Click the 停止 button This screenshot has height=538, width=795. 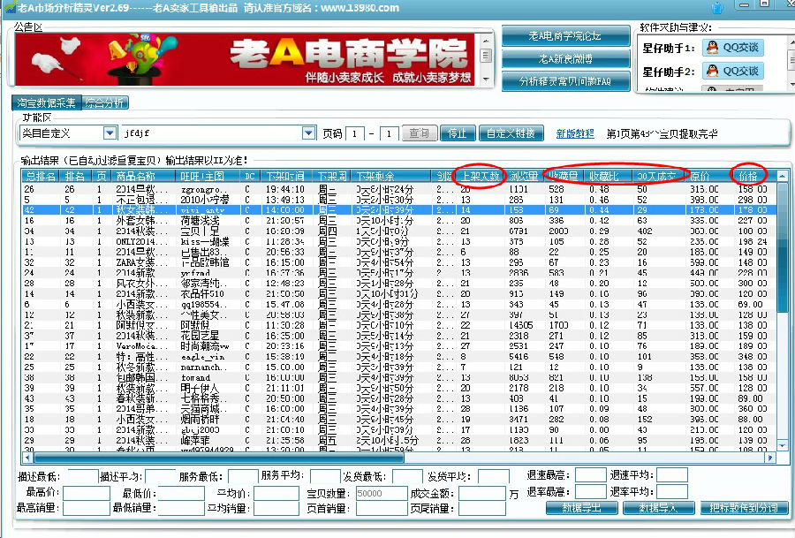point(458,133)
